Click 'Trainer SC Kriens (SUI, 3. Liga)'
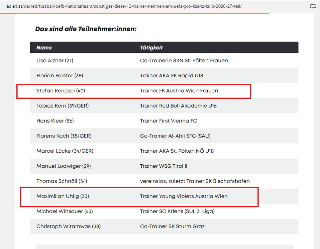Viewport: 320px width, 249px height. (177, 211)
